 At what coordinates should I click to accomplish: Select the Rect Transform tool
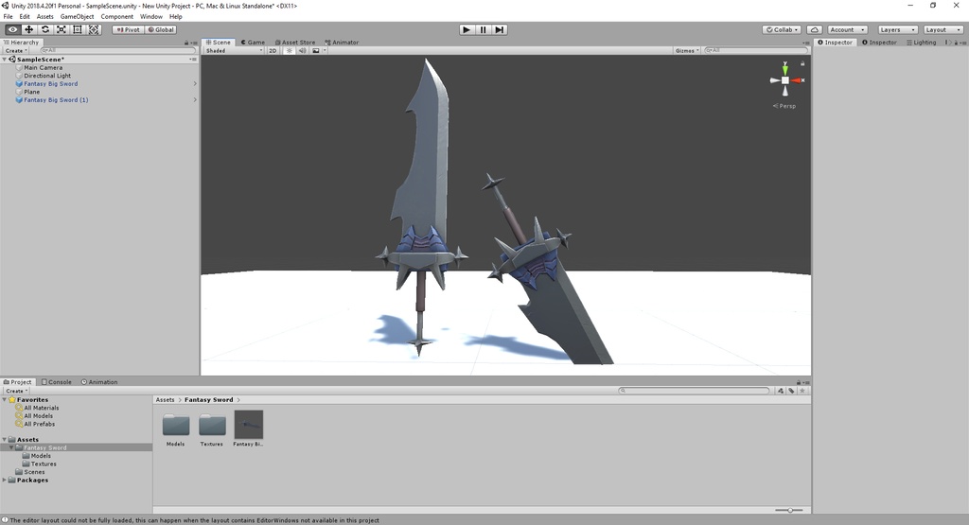pos(78,29)
